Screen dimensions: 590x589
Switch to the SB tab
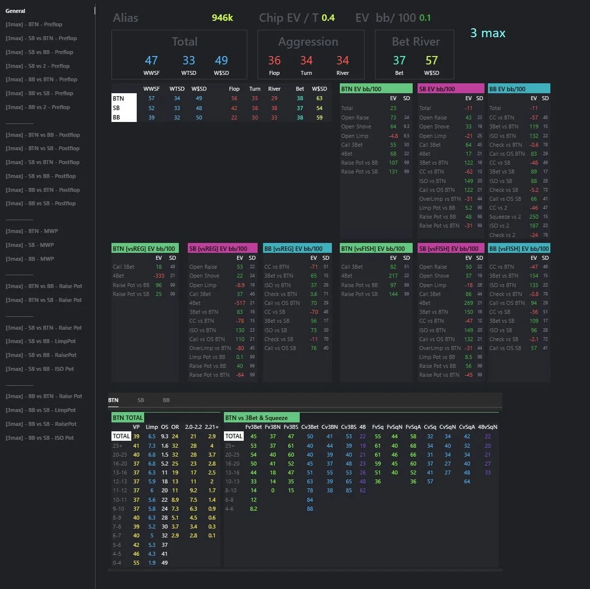click(141, 400)
